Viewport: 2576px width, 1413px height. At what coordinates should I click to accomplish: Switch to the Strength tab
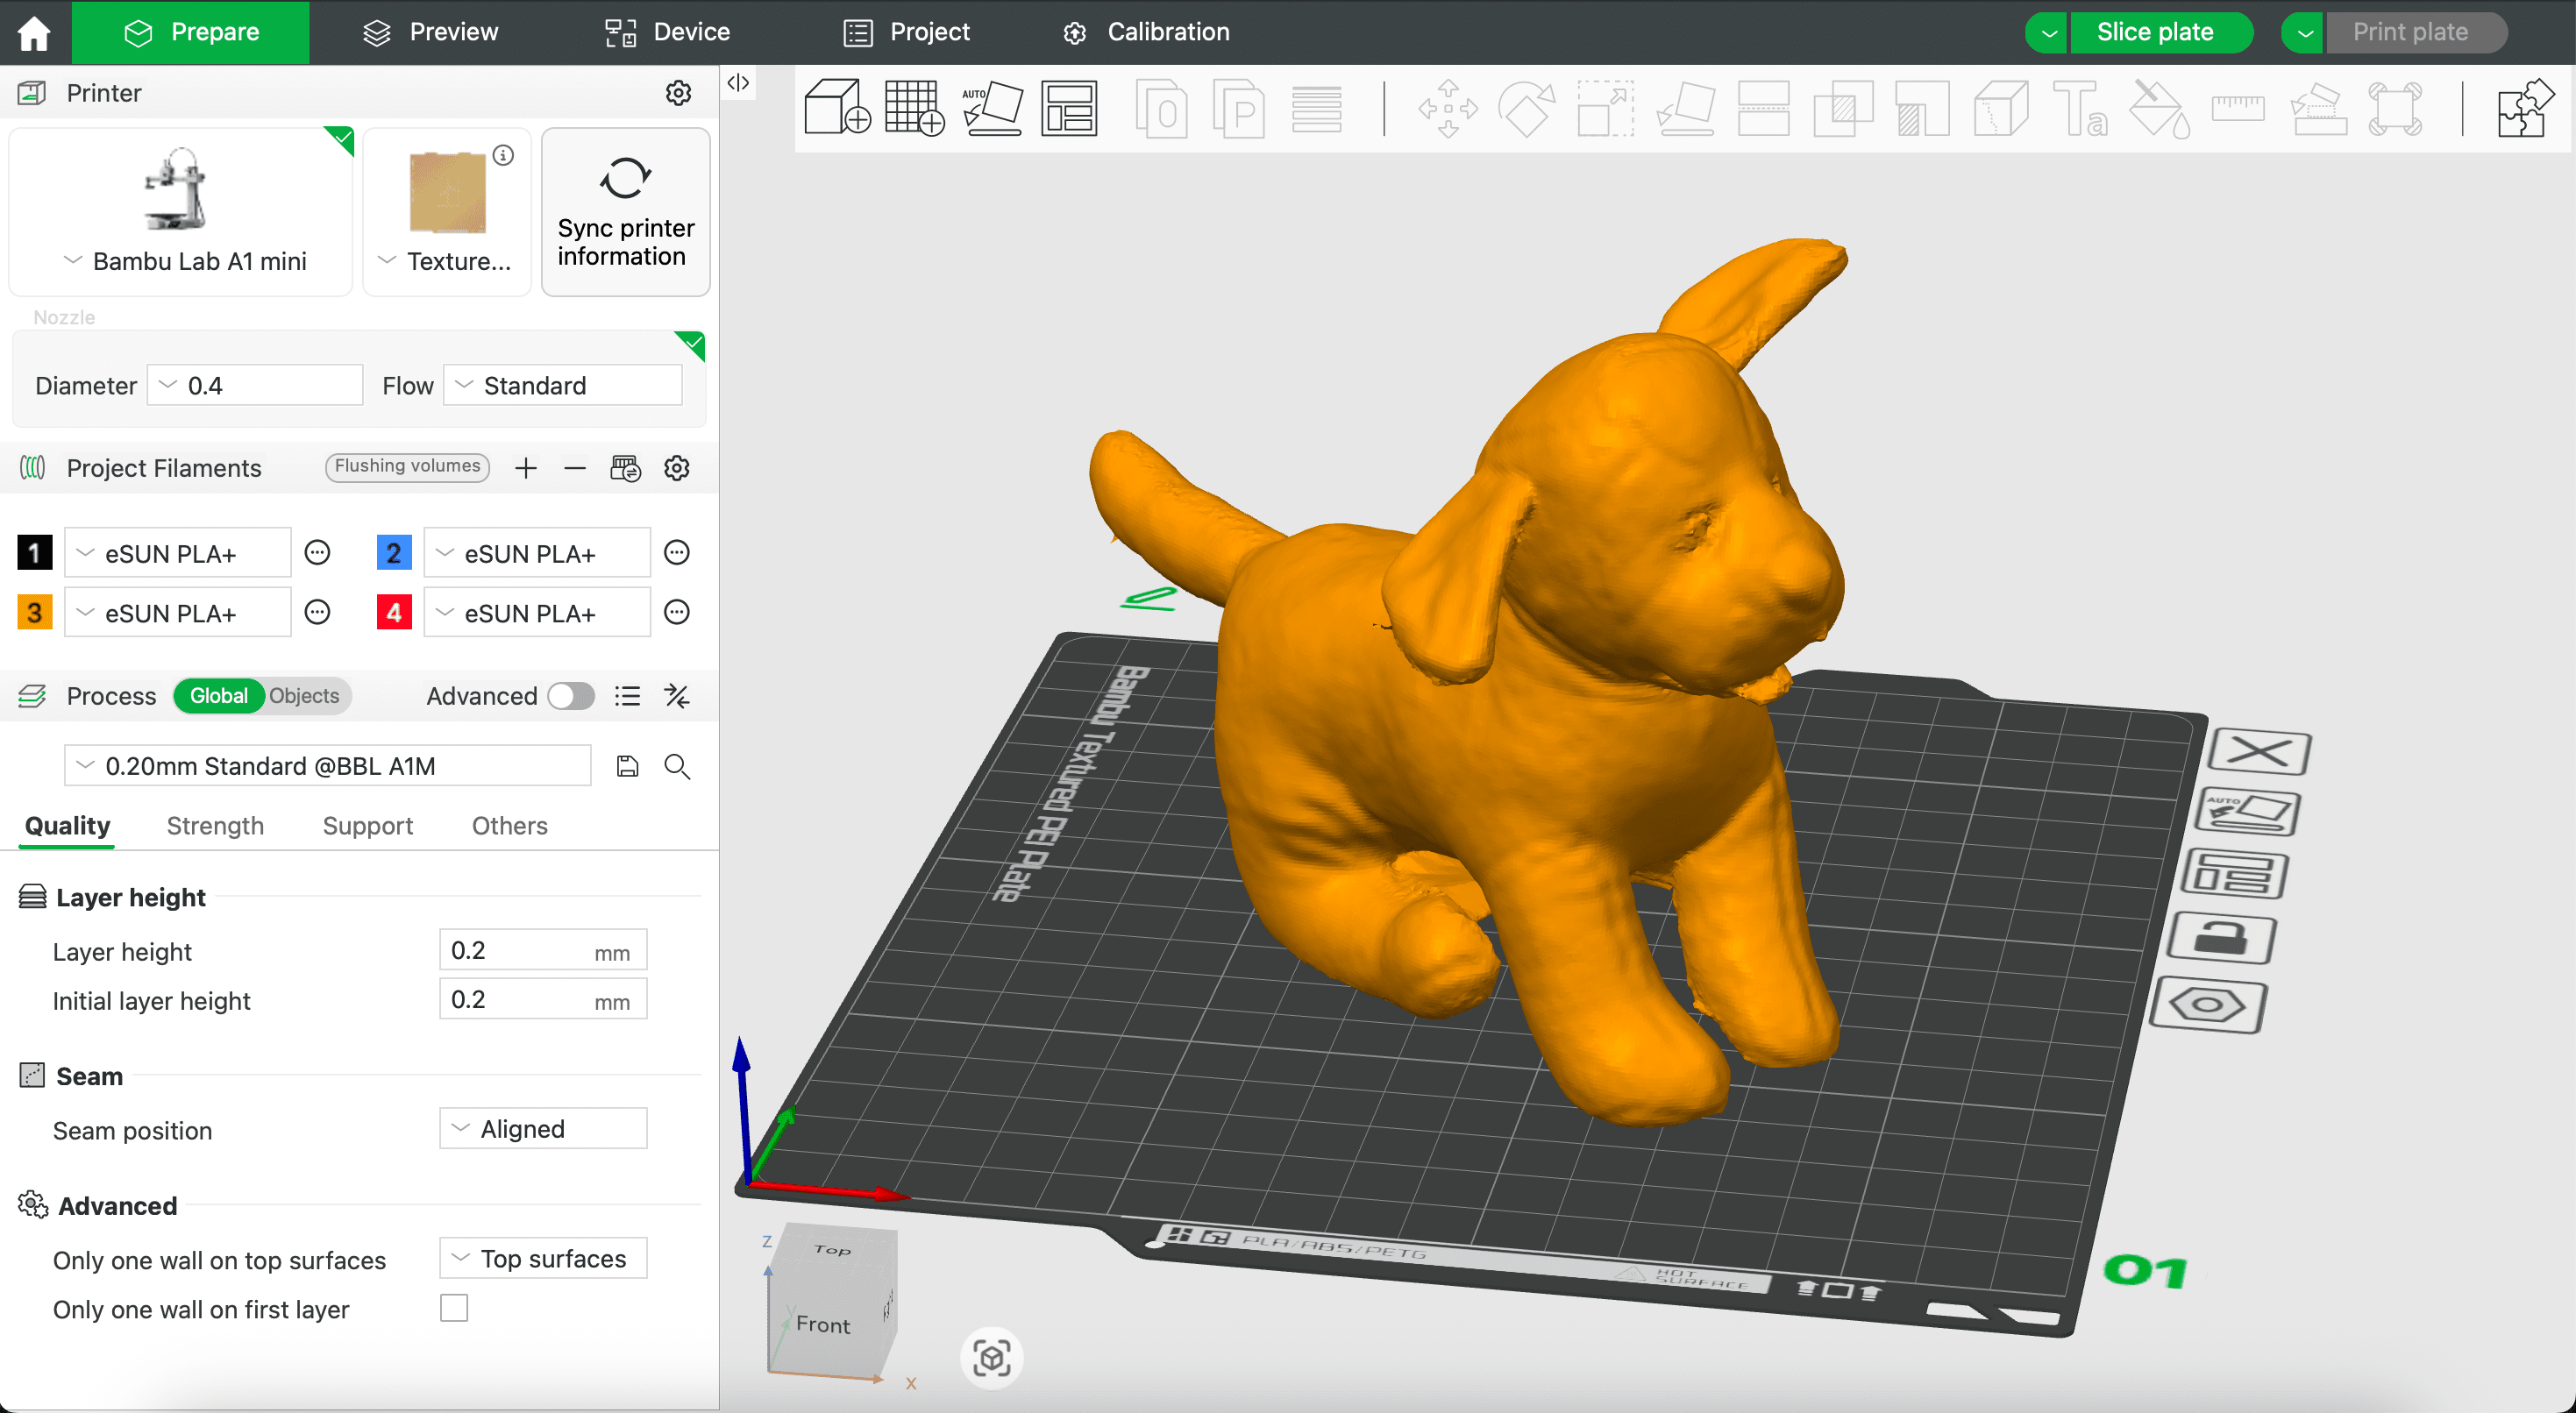[215, 826]
